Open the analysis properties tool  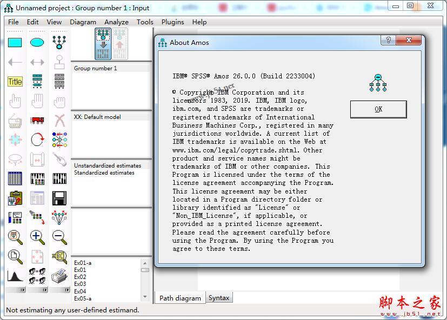tap(37, 178)
